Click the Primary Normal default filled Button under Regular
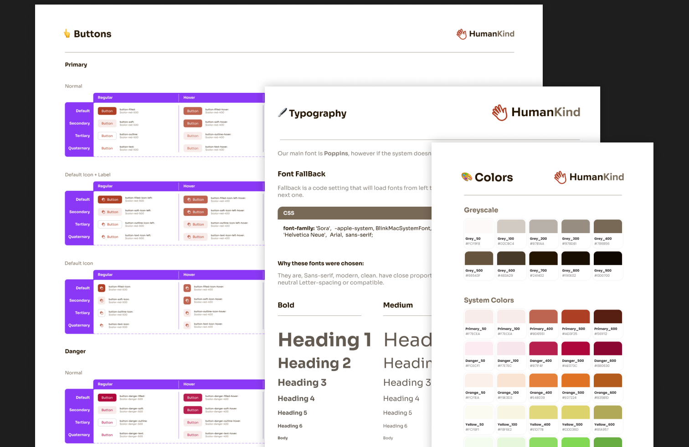Screen dimensions: 689x447 [107, 111]
